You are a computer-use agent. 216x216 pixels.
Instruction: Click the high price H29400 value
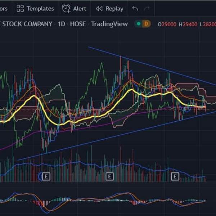(x=188, y=24)
